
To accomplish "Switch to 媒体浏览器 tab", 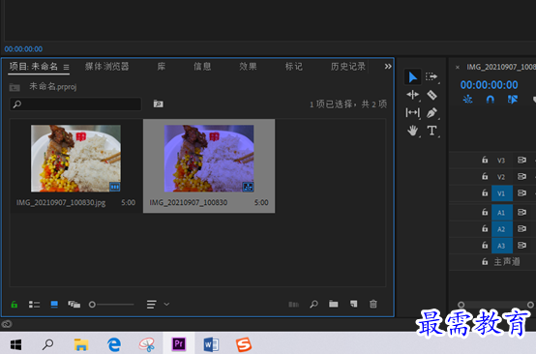I will [x=106, y=67].
